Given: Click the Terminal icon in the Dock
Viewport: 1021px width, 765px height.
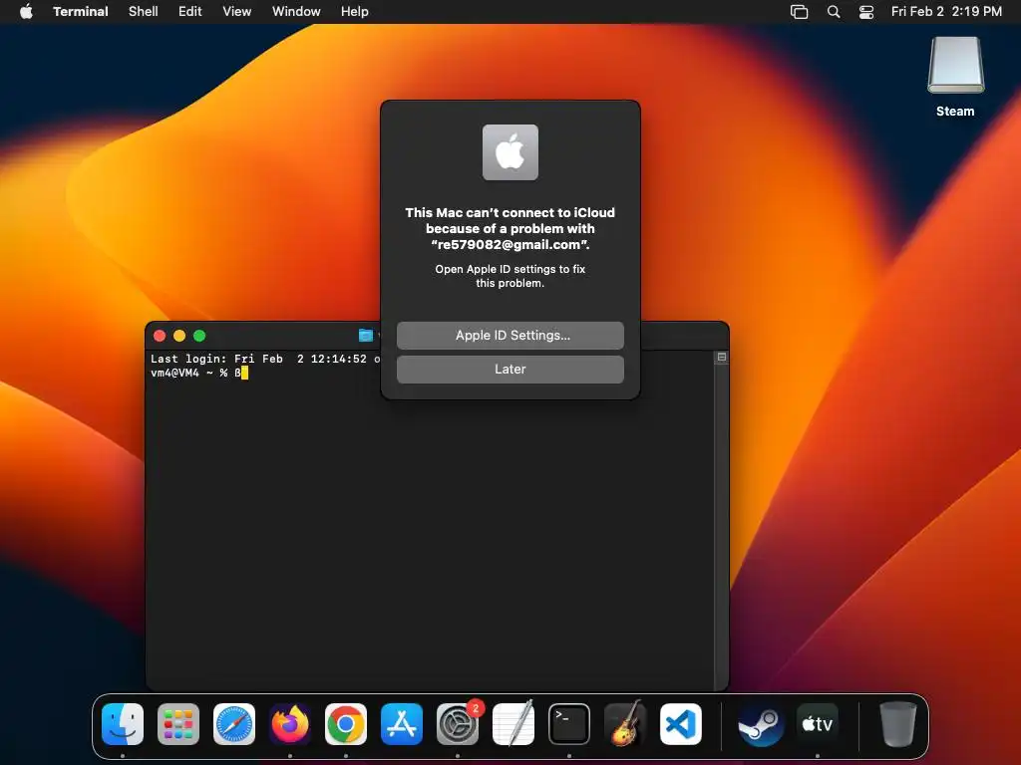Looking at the screenshot, I should [569, 723].
